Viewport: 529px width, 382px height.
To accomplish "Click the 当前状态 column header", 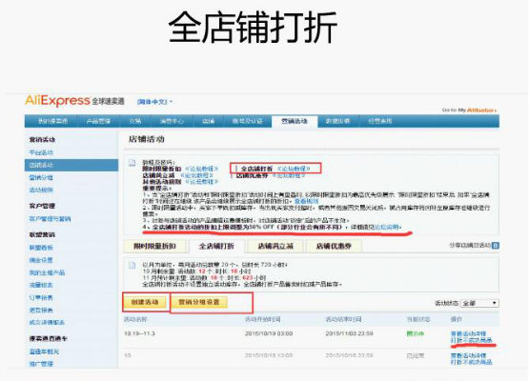I will click(418, 319).
